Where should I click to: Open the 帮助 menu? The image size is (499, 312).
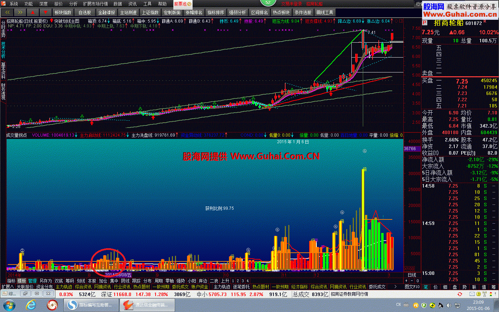point(163,4)
